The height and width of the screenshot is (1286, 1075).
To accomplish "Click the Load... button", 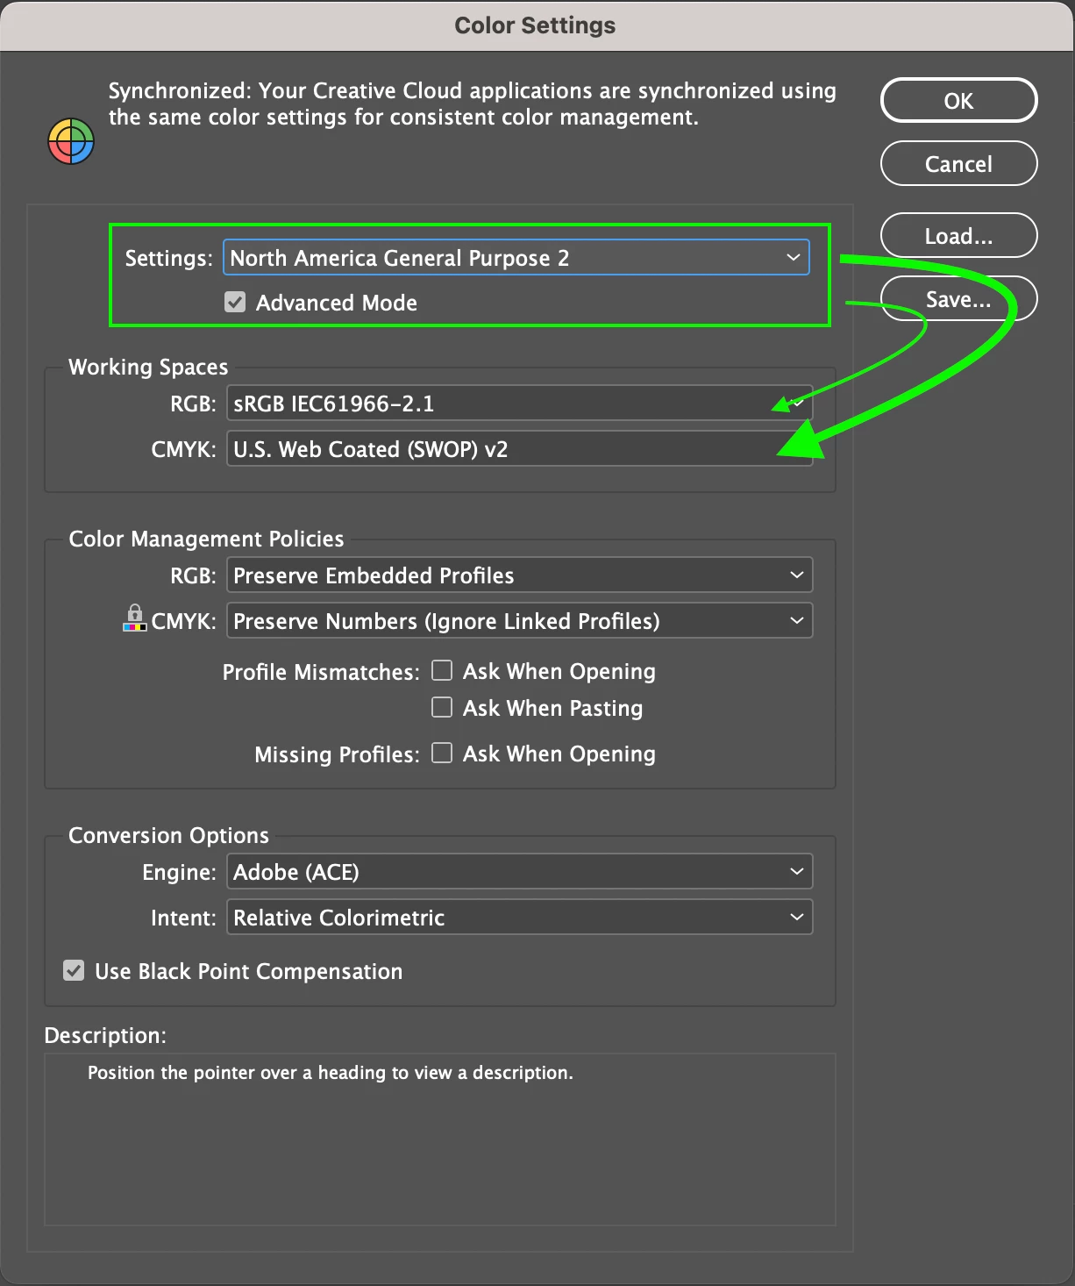I will [958, 236].
